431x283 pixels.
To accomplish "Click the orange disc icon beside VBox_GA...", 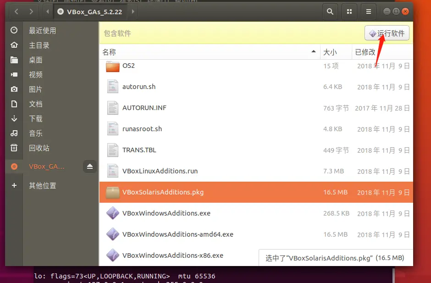I will (x=14, y=166).
